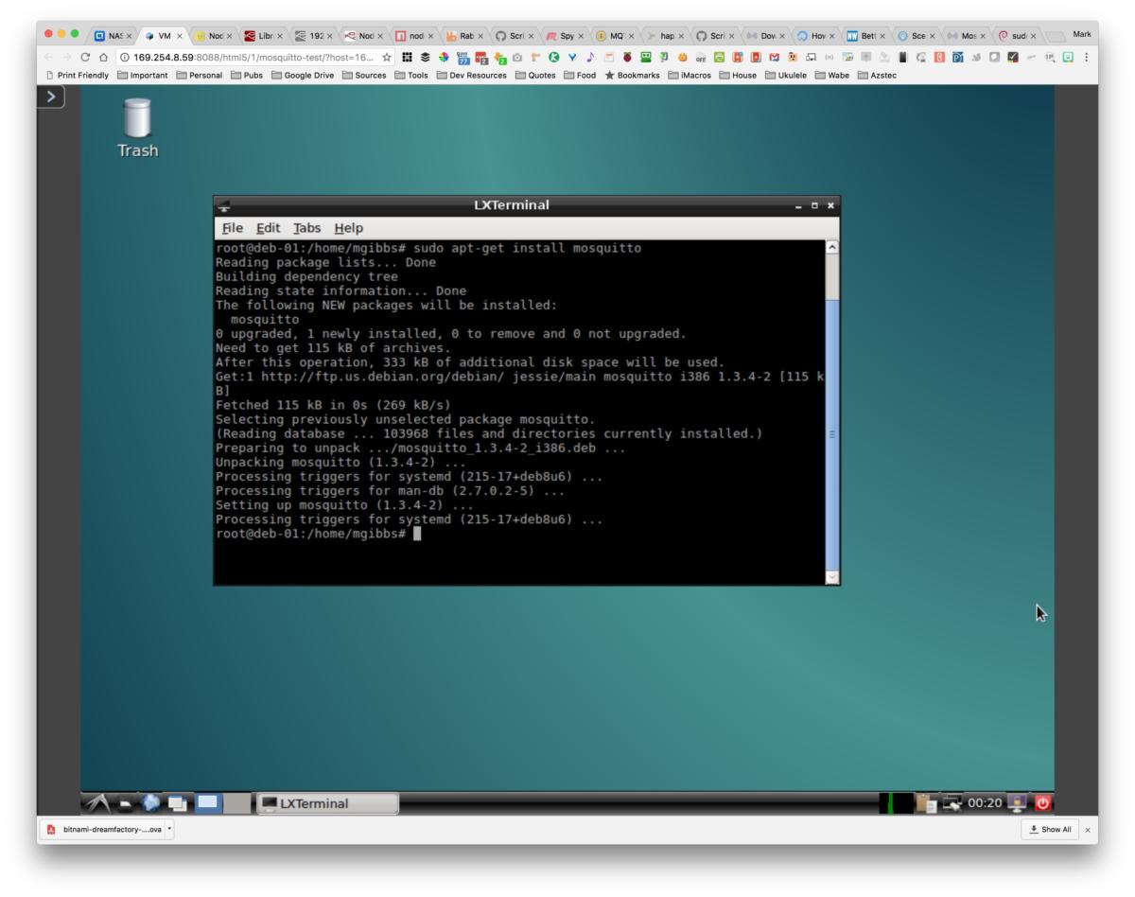Open the Tabs menu in LXTerminal
The image size is (1135, 897).
[x=307, y=228]
